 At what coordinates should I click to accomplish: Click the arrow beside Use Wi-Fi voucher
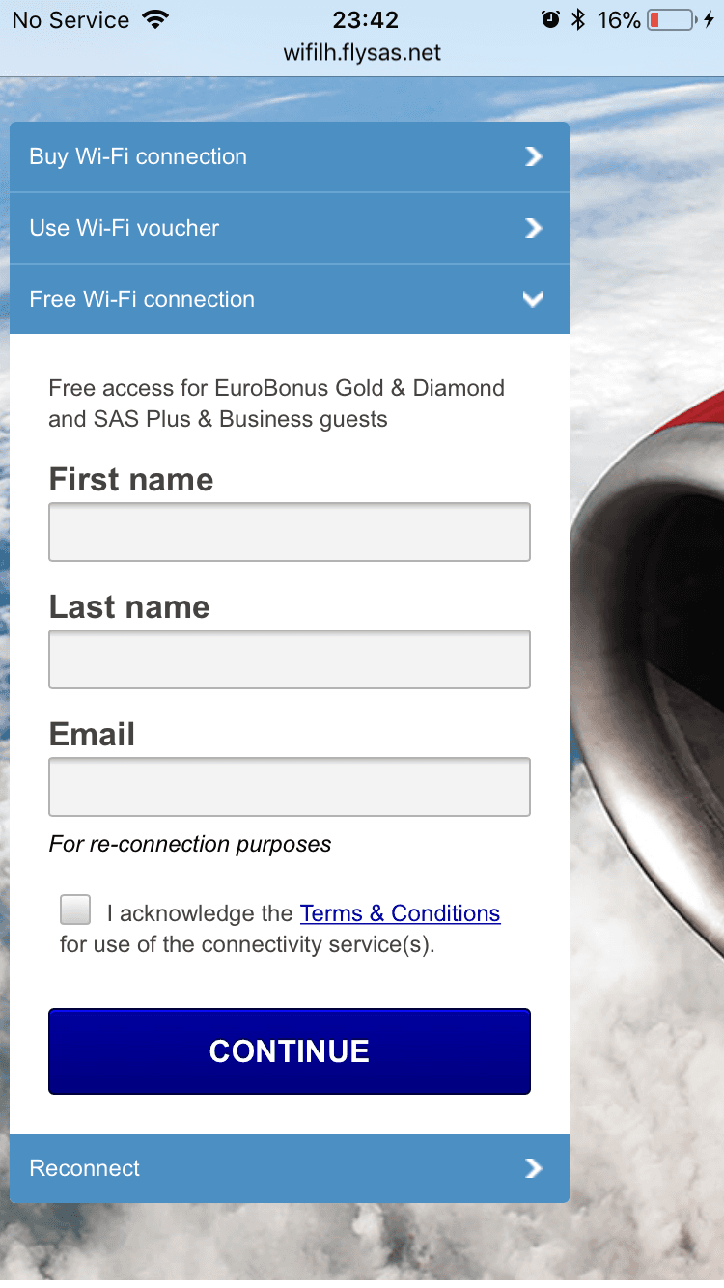pos(533,228)
